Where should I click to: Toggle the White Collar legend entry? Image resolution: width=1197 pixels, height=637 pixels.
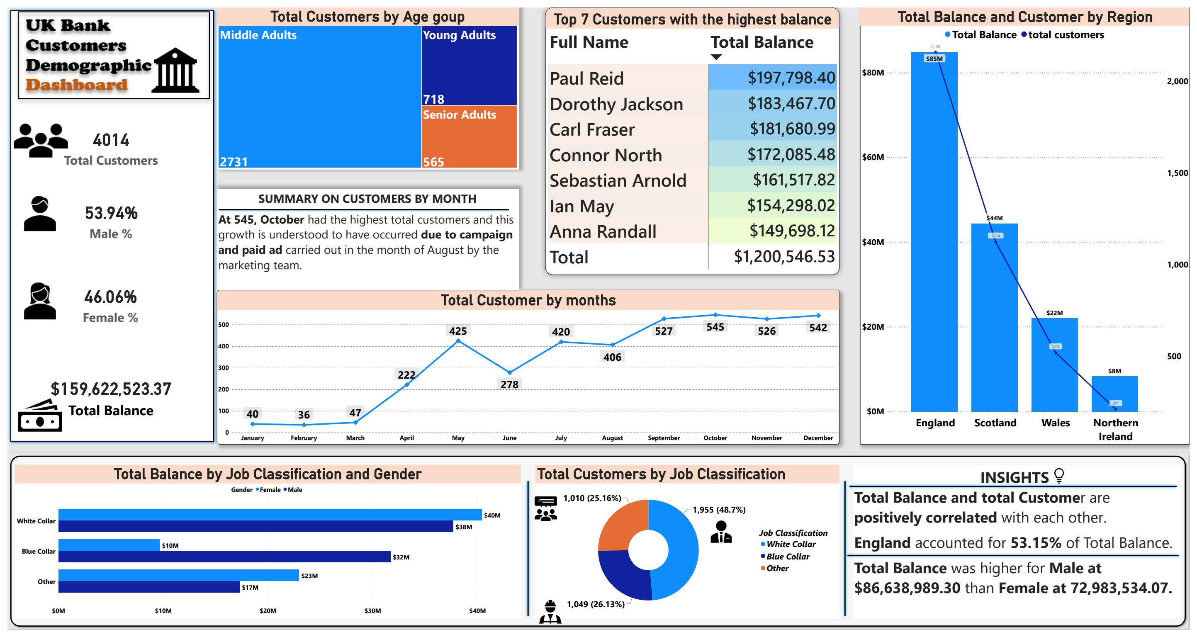click(790, 544)
